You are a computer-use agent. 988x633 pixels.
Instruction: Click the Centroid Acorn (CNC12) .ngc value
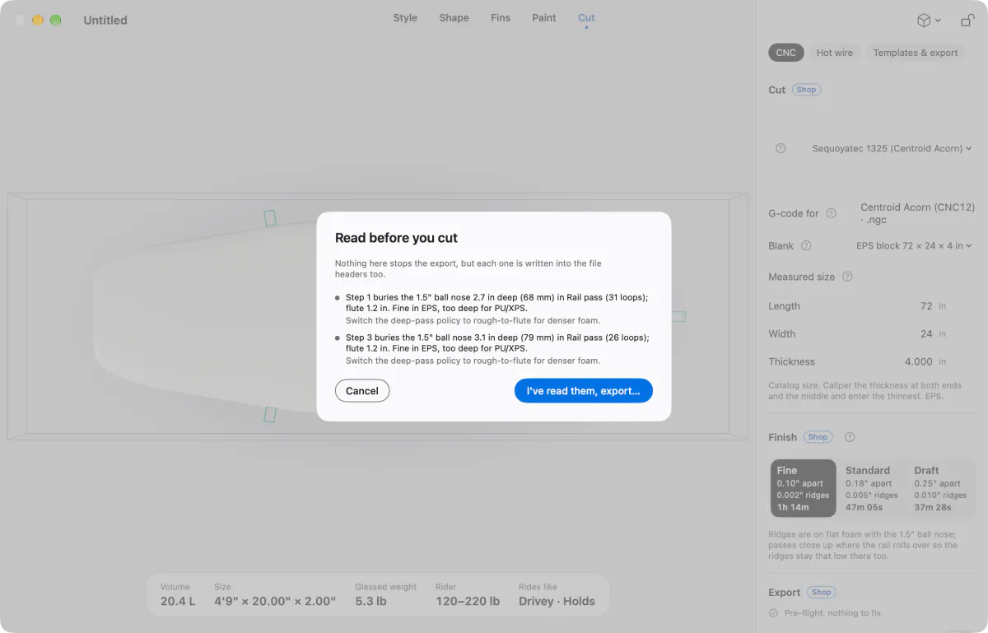917,214
